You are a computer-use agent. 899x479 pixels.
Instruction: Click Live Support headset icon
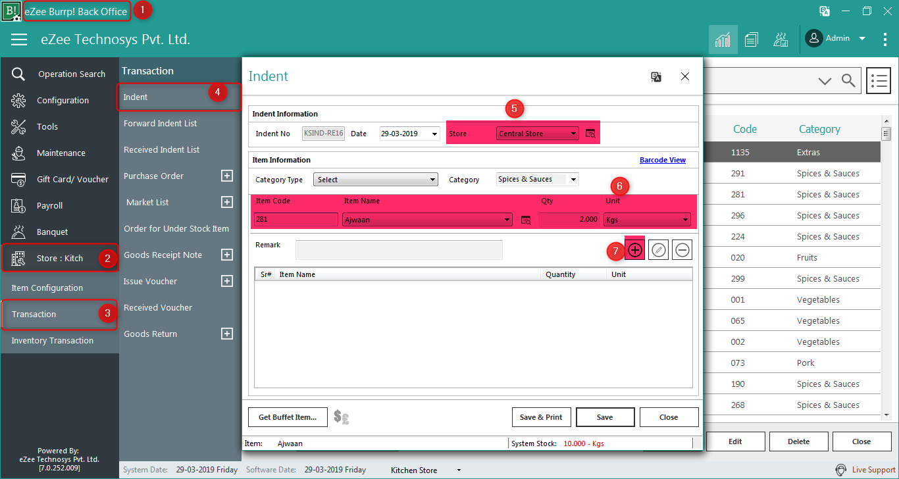click(x=840, y=470)
